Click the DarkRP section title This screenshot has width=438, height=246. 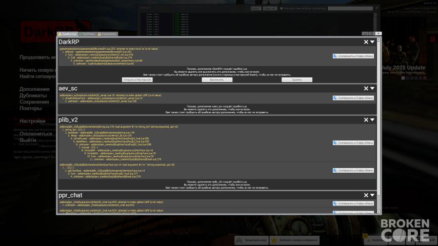tap(69, 42)
